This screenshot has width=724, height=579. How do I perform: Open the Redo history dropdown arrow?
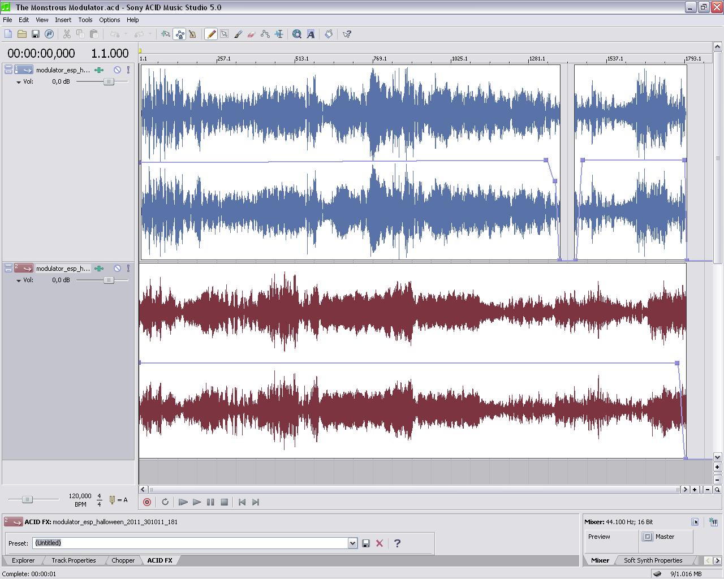pyautogui.click(x=150, y=34)
